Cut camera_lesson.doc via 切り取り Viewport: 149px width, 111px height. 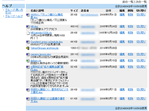pyautogui.click(x=141, y=54)
